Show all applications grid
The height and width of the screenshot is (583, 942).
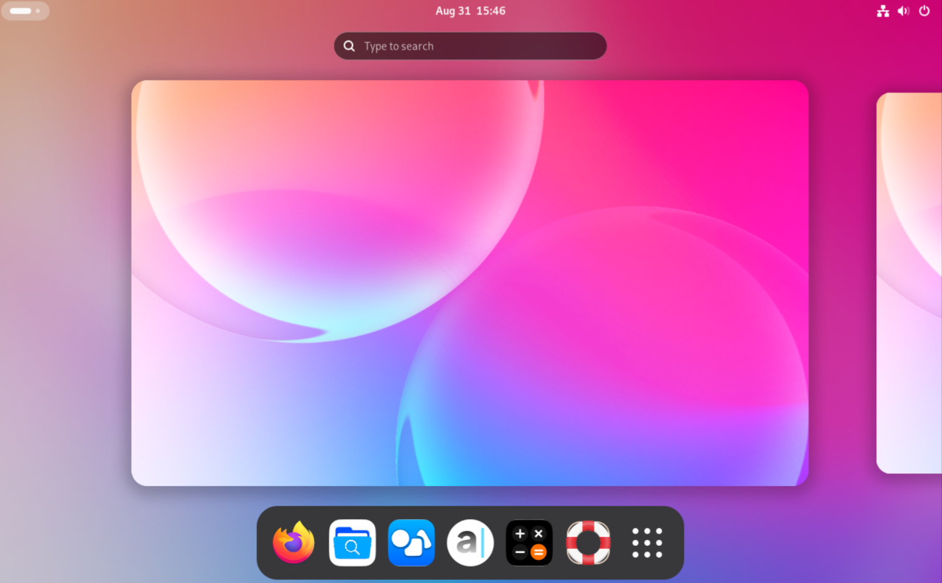[x=647, y=542]
